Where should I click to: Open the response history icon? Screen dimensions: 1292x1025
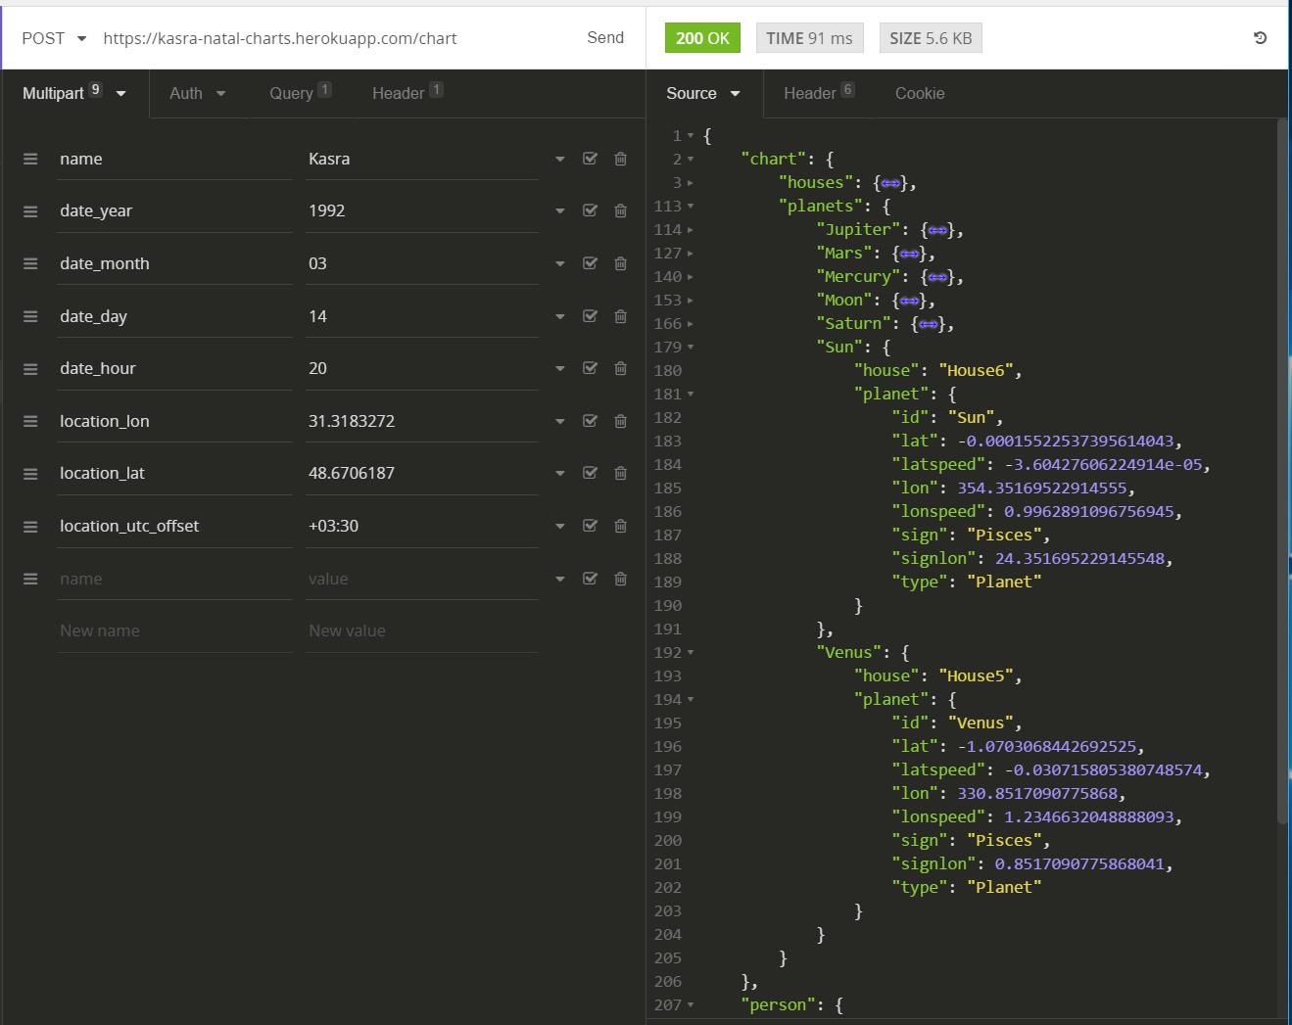[1261, 38]
